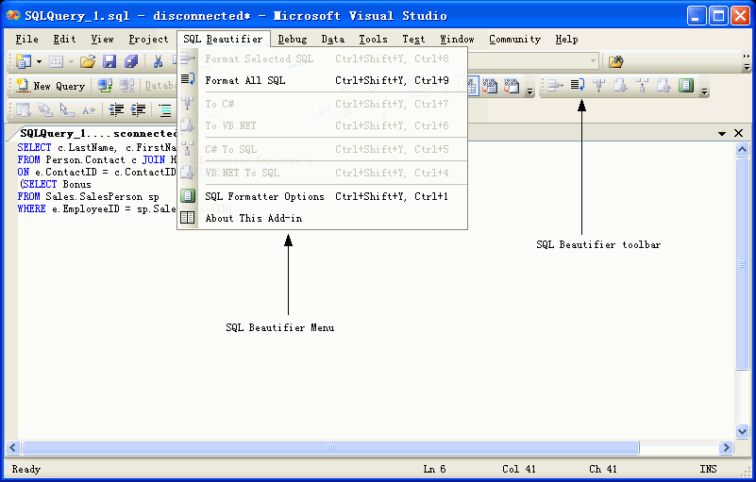The image size is (756, 482).
Task: Click the Increase Indent icon
Action: pyautogui.click(x=138, y=110)
